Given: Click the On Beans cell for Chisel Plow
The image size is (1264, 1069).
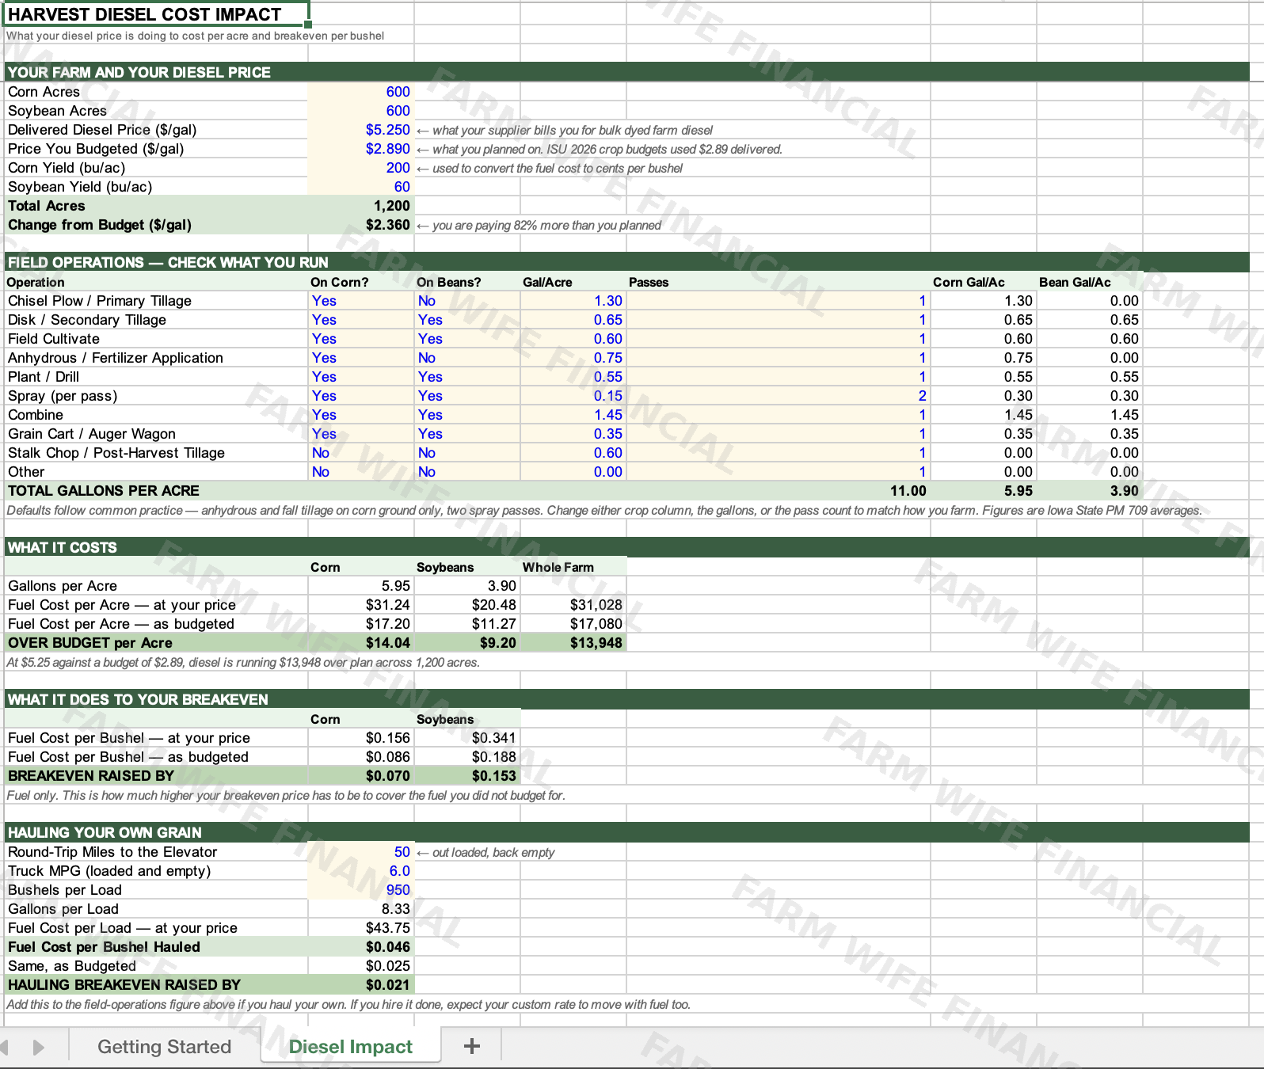Looking at the screenshot, I should (x=467, y=301).
